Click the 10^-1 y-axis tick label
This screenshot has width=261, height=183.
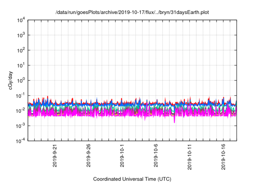[x=20, y=95]
